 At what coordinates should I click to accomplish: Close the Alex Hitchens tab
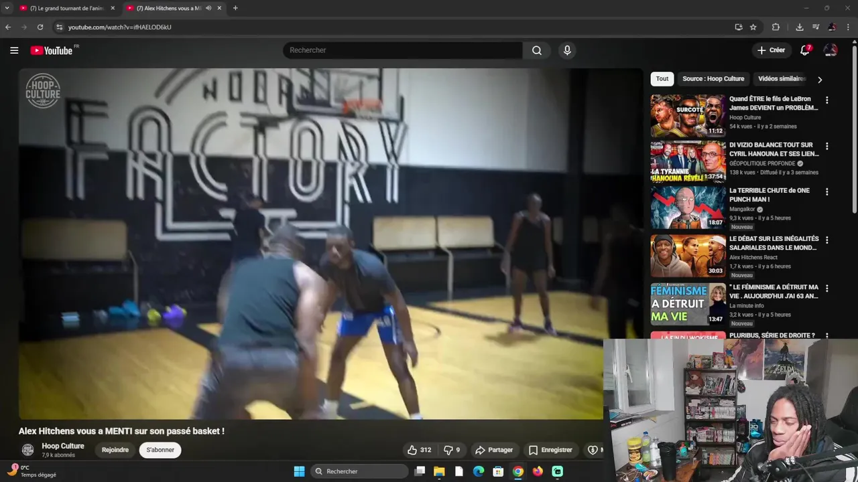click(x=219, y=8)
